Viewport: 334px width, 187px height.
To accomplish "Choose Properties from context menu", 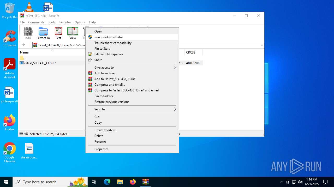I will pyautogui.click(x=101, y=149).
